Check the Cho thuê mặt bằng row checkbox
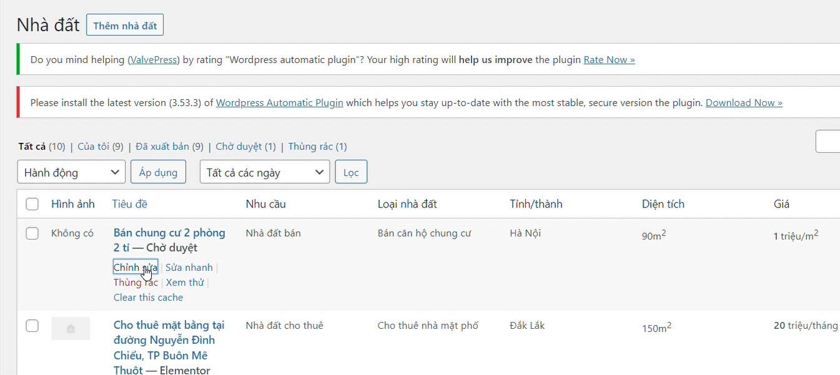 (x=32, y=326)
